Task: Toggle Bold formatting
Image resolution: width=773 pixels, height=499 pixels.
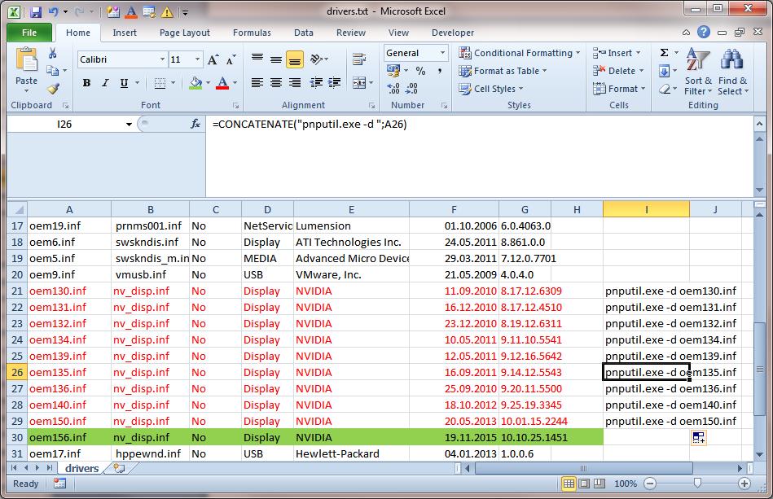Action: pos(87,83)
